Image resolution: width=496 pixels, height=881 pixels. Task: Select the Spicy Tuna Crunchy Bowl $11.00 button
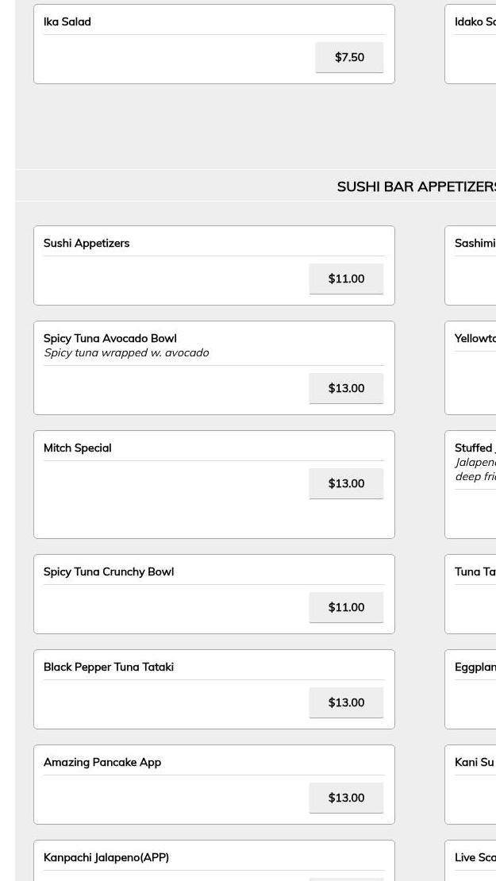click(346, 607)
